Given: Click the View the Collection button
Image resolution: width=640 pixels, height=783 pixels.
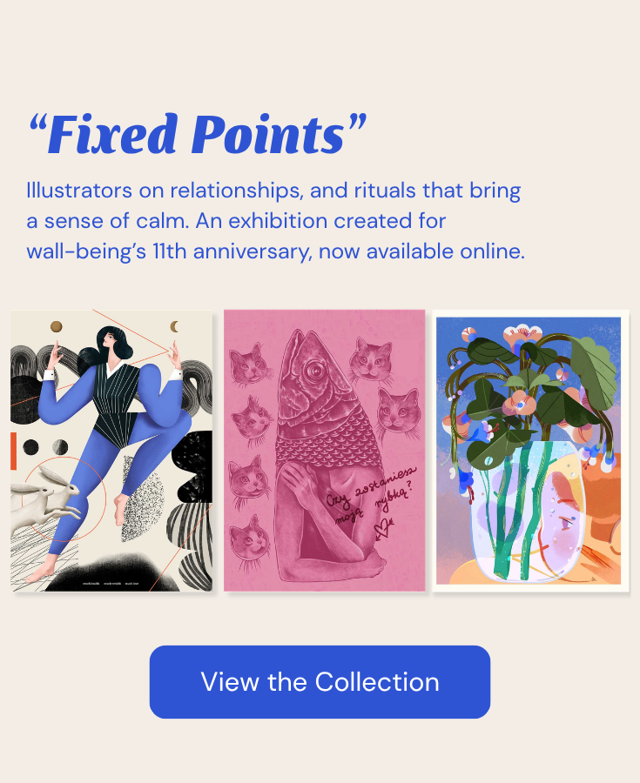Looking at the screenshot, I should click(320, 682).
